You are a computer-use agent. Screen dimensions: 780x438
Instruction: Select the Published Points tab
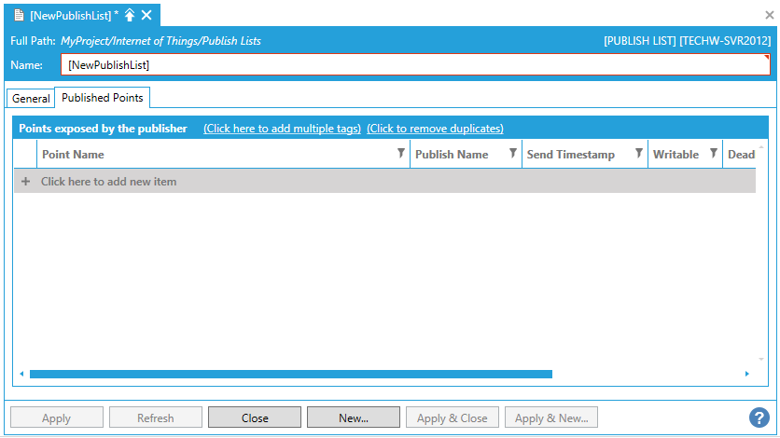click(103, 98)
